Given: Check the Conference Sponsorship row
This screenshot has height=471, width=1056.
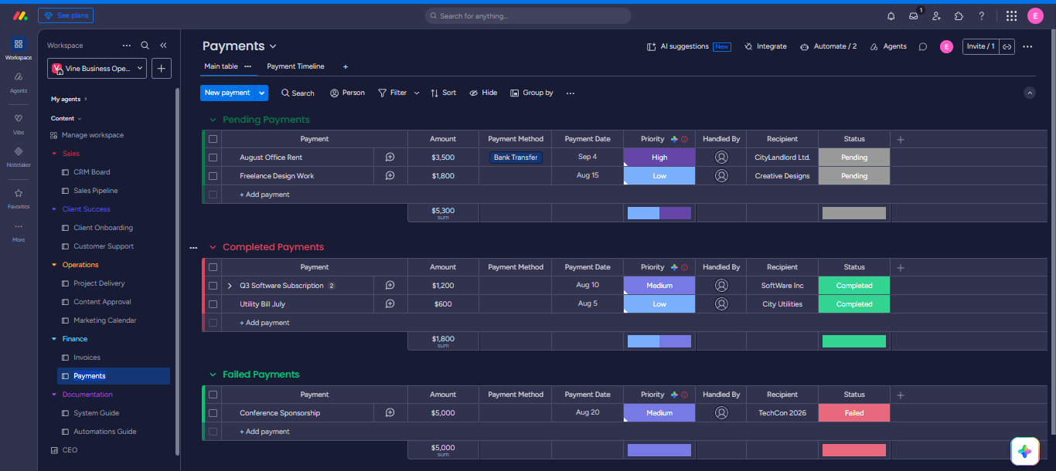Looking at the screenshot, I should coord(213,413).
